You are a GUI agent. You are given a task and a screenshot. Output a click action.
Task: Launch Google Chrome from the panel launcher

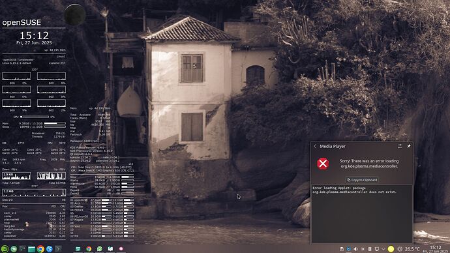tap(40, 248)
